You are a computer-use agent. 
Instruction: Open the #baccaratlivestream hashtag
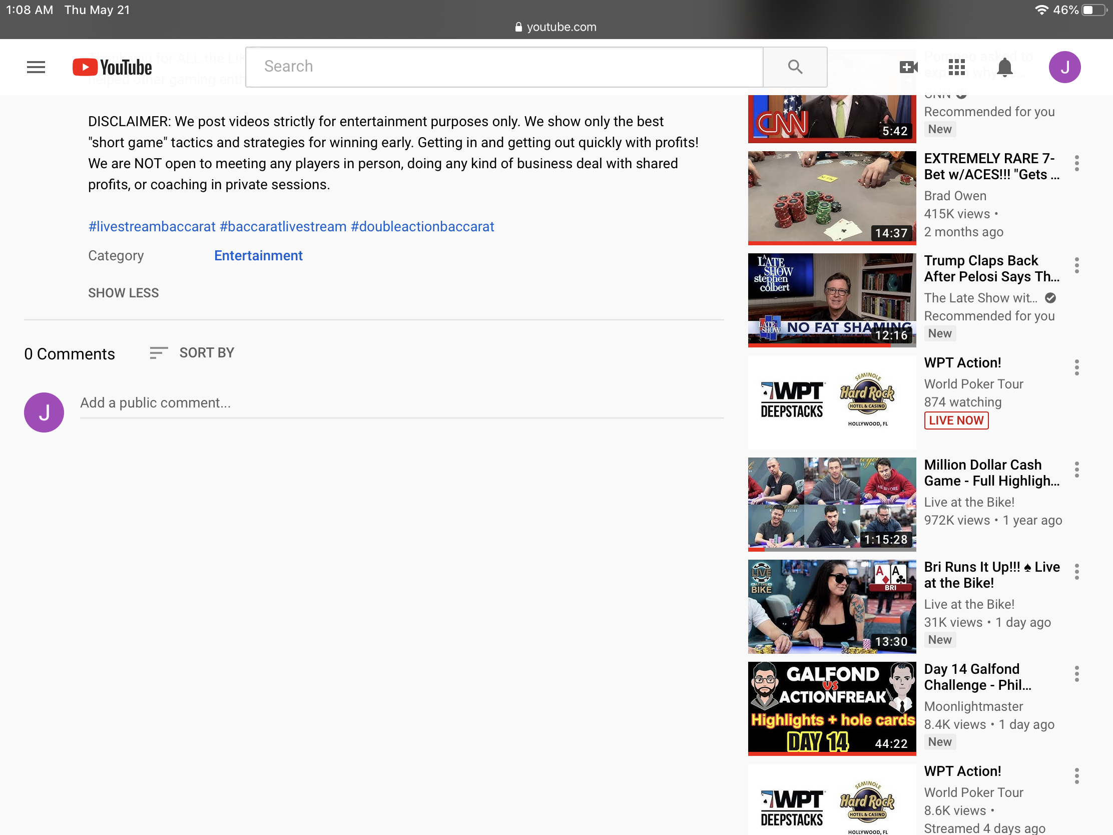[x=283, y=226]
